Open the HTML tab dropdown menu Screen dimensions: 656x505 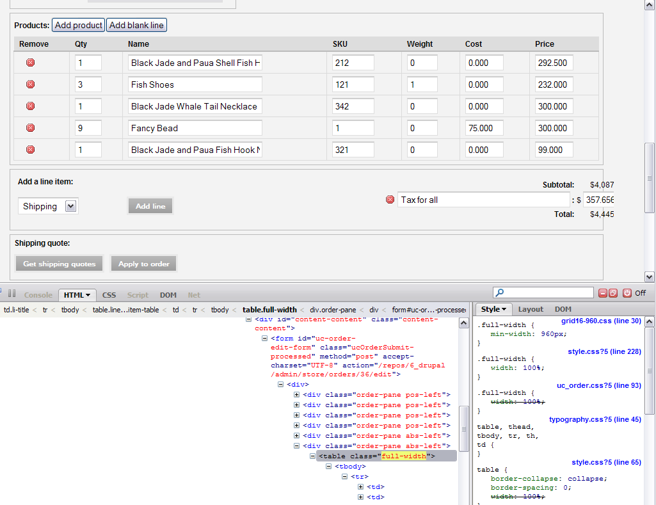click(x=88, y=295)
